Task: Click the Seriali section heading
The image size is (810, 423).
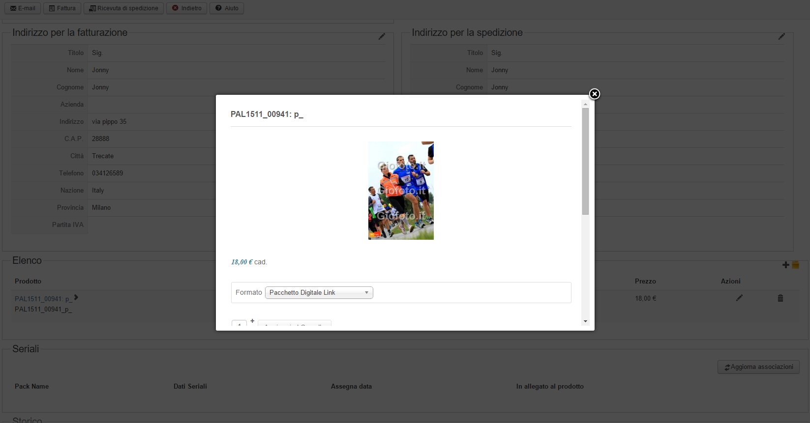Action: pyautogui.click(x=26, y=349)
